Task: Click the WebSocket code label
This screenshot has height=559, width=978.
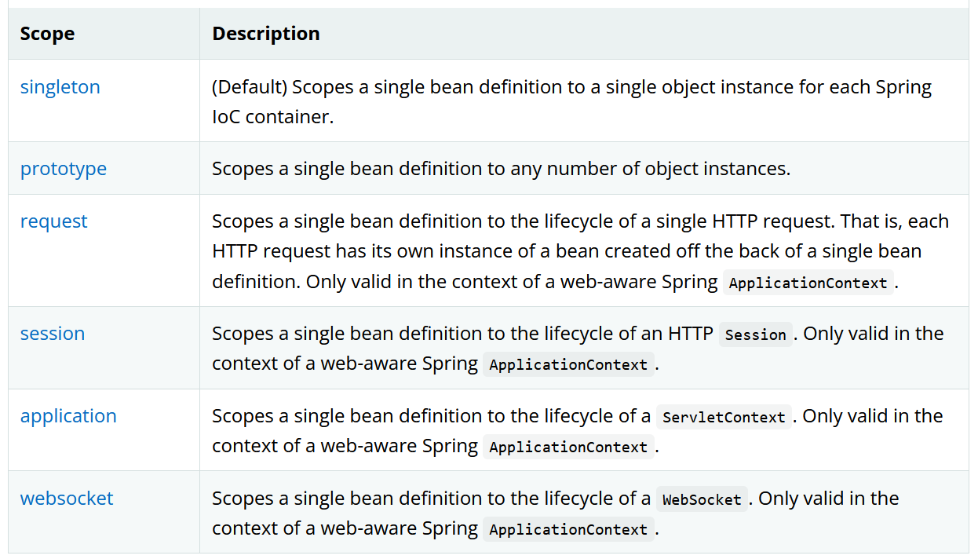Action: pos(702,499)
